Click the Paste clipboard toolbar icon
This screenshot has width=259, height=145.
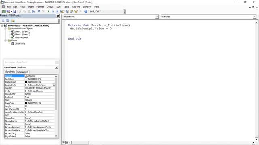click(x=29, y=12)
